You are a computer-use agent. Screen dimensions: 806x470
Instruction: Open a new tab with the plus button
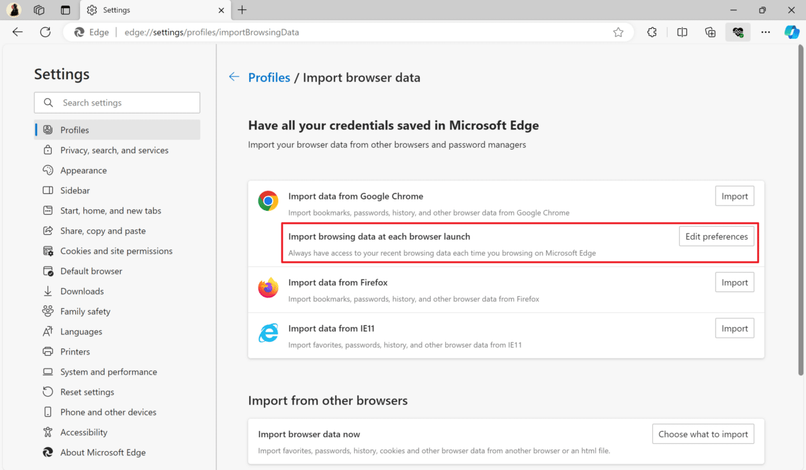pyautogui.click(x=242, y=9)
